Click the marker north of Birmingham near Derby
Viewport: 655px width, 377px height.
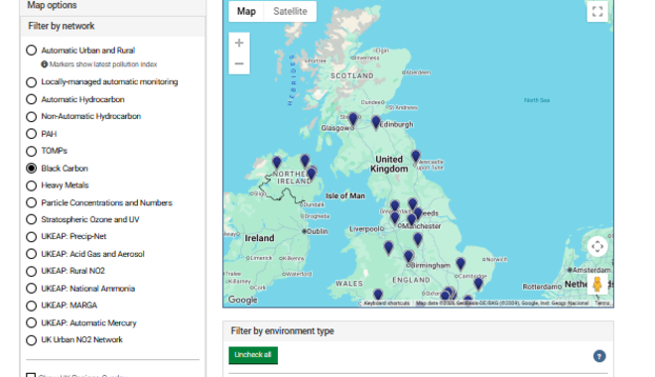tap(418, 239)
